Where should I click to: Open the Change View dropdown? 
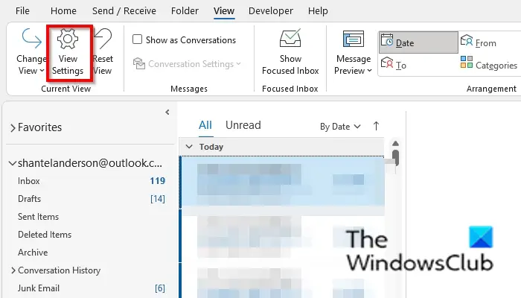point(31,51)
